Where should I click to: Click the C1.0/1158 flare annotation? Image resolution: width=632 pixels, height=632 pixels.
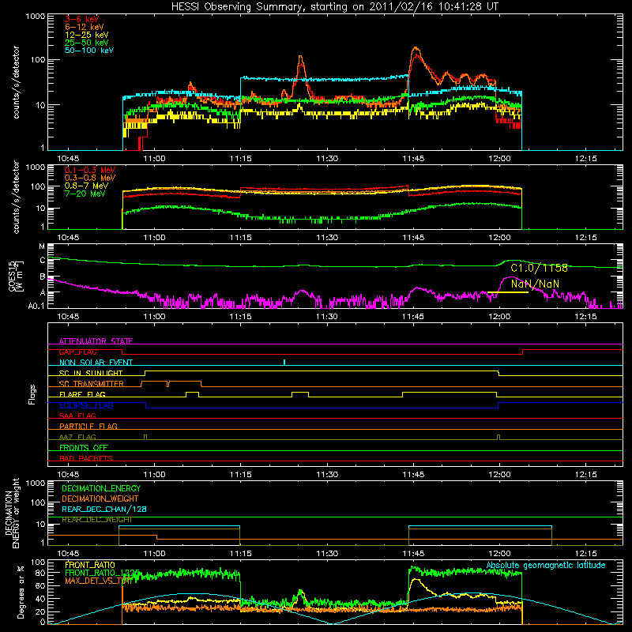540,268
